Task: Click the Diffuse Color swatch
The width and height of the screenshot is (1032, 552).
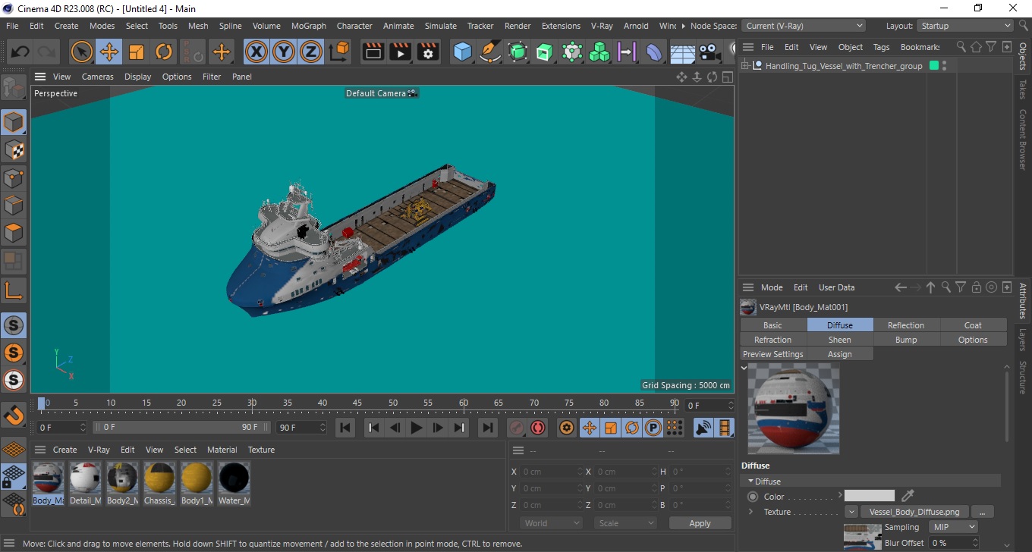Action: (870, 496)
